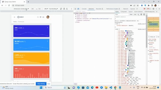Click the --cui-blue color swatch
The width and height of the screenshot is (161, 90).
126,31
